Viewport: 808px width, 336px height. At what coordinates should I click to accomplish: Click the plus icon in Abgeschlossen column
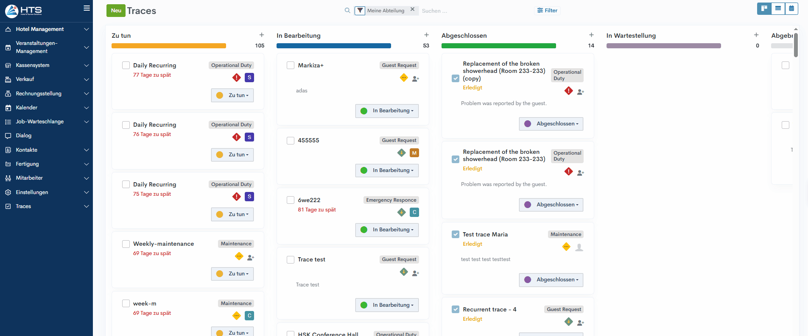591,35
